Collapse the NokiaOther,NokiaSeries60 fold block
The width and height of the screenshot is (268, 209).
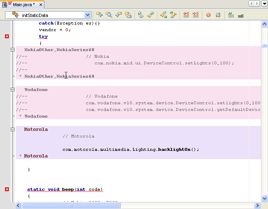point(12,49)
